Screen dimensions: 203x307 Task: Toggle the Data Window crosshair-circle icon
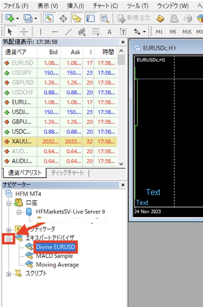coord(63,19)
